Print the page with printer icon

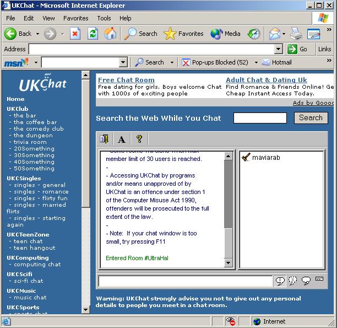coord(296,34)
